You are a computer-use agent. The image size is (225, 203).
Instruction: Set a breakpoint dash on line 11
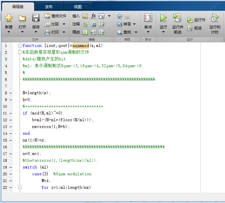pyautogui.click(x=11, y=113)
